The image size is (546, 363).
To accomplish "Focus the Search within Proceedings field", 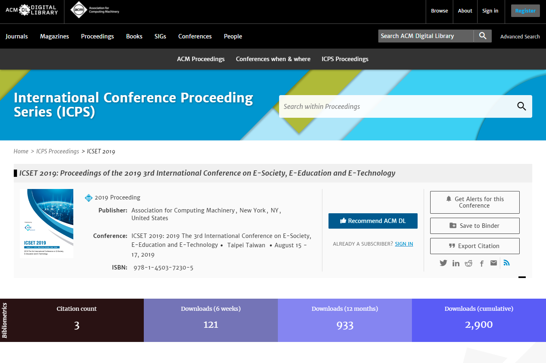I will [396, 106].
